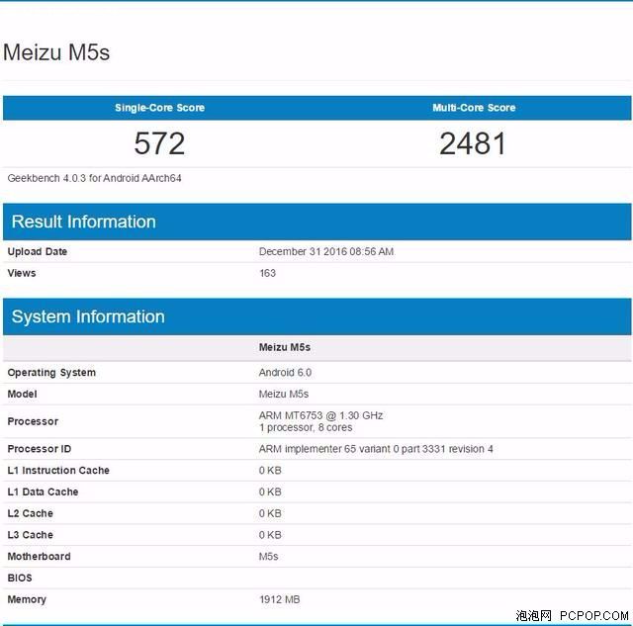Image resolution: width=633 pixels, height=626 pixels.
Task: Click the BIOS row label
Action: 20,578
